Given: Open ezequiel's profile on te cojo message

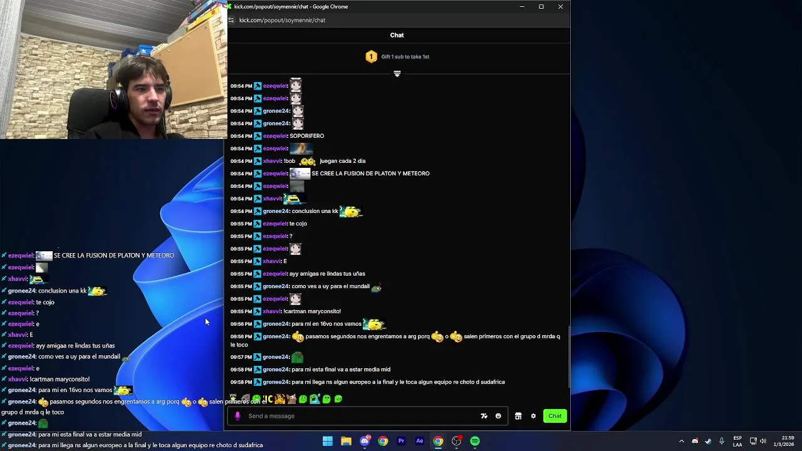Looking at the screenshot, I should click(x=275, y=224).
